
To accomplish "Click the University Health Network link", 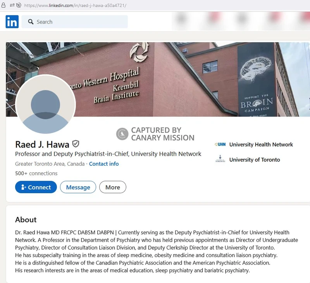I will [x=261, y=144].
